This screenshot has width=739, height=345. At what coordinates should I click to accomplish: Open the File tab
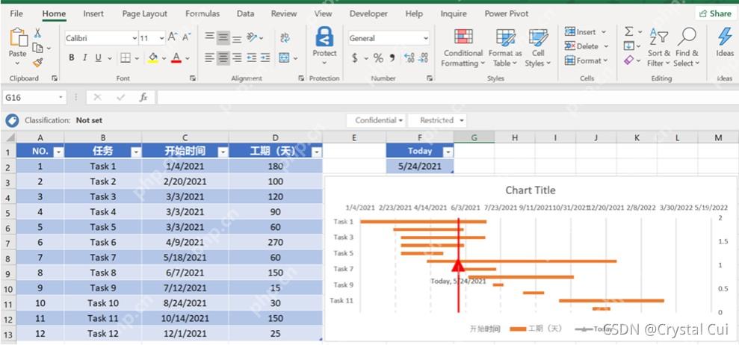(x=16, y=13)
